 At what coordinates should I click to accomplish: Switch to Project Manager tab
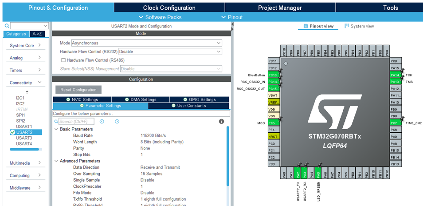(x=280, y=8)
